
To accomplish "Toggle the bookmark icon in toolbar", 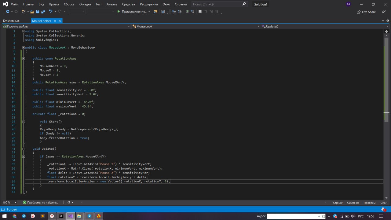I will coord(200,12).
